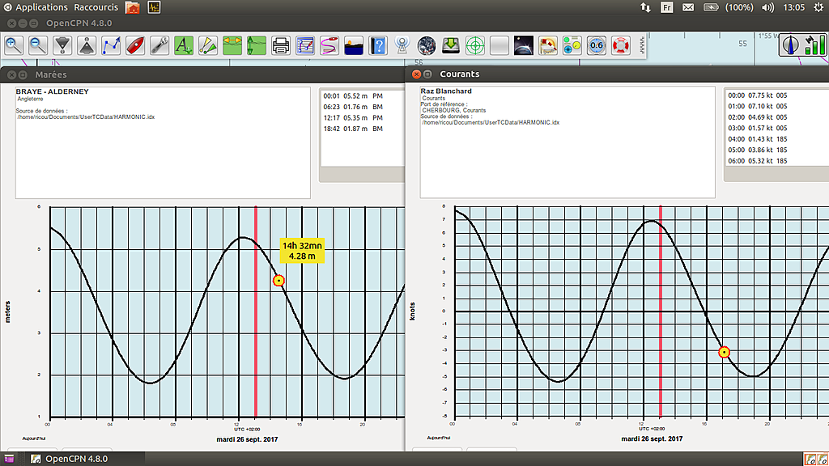Open the Raccourcis menu
Viewport: 829px width, 466px height.
tap(96, 7)
